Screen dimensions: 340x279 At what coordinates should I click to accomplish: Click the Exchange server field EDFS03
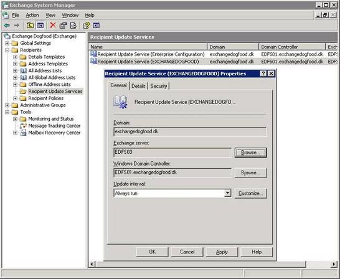(x=172, y=152)
